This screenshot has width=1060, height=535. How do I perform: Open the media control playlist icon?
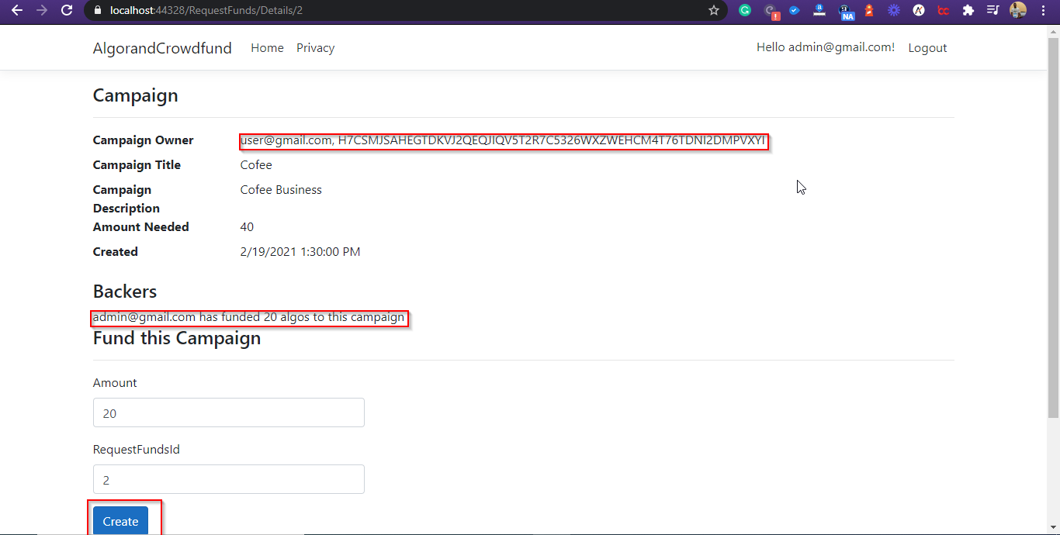pos(992,11)
